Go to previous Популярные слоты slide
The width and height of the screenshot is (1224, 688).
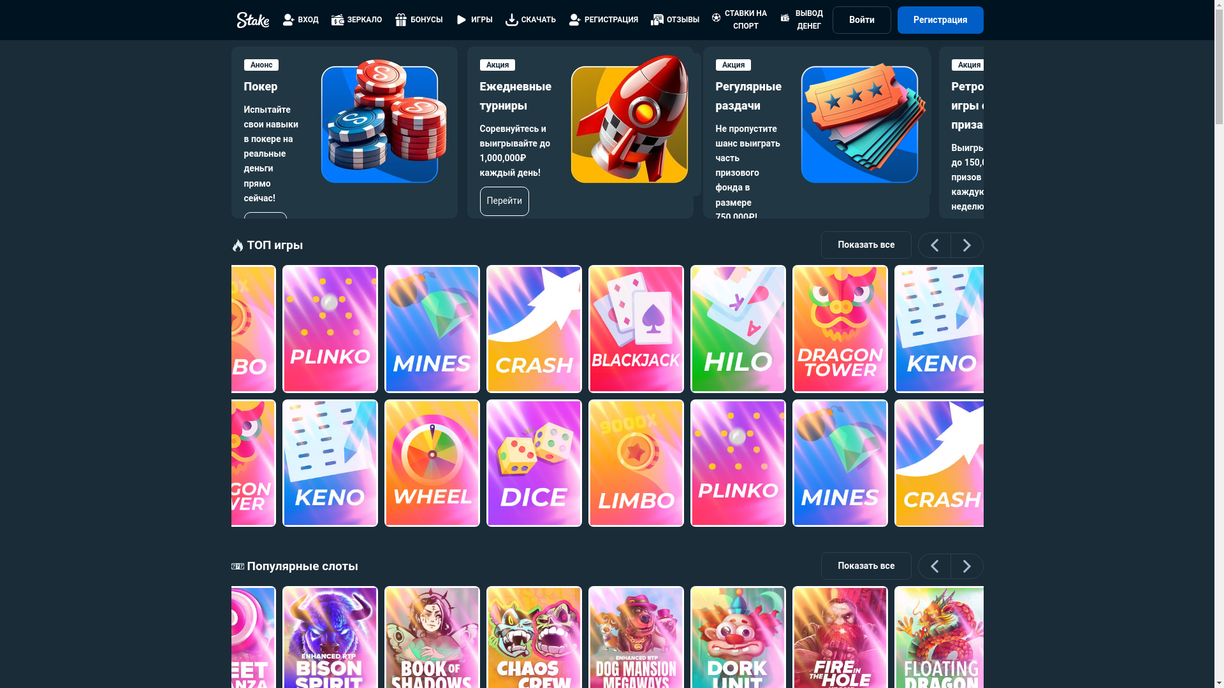coord(934,566)
